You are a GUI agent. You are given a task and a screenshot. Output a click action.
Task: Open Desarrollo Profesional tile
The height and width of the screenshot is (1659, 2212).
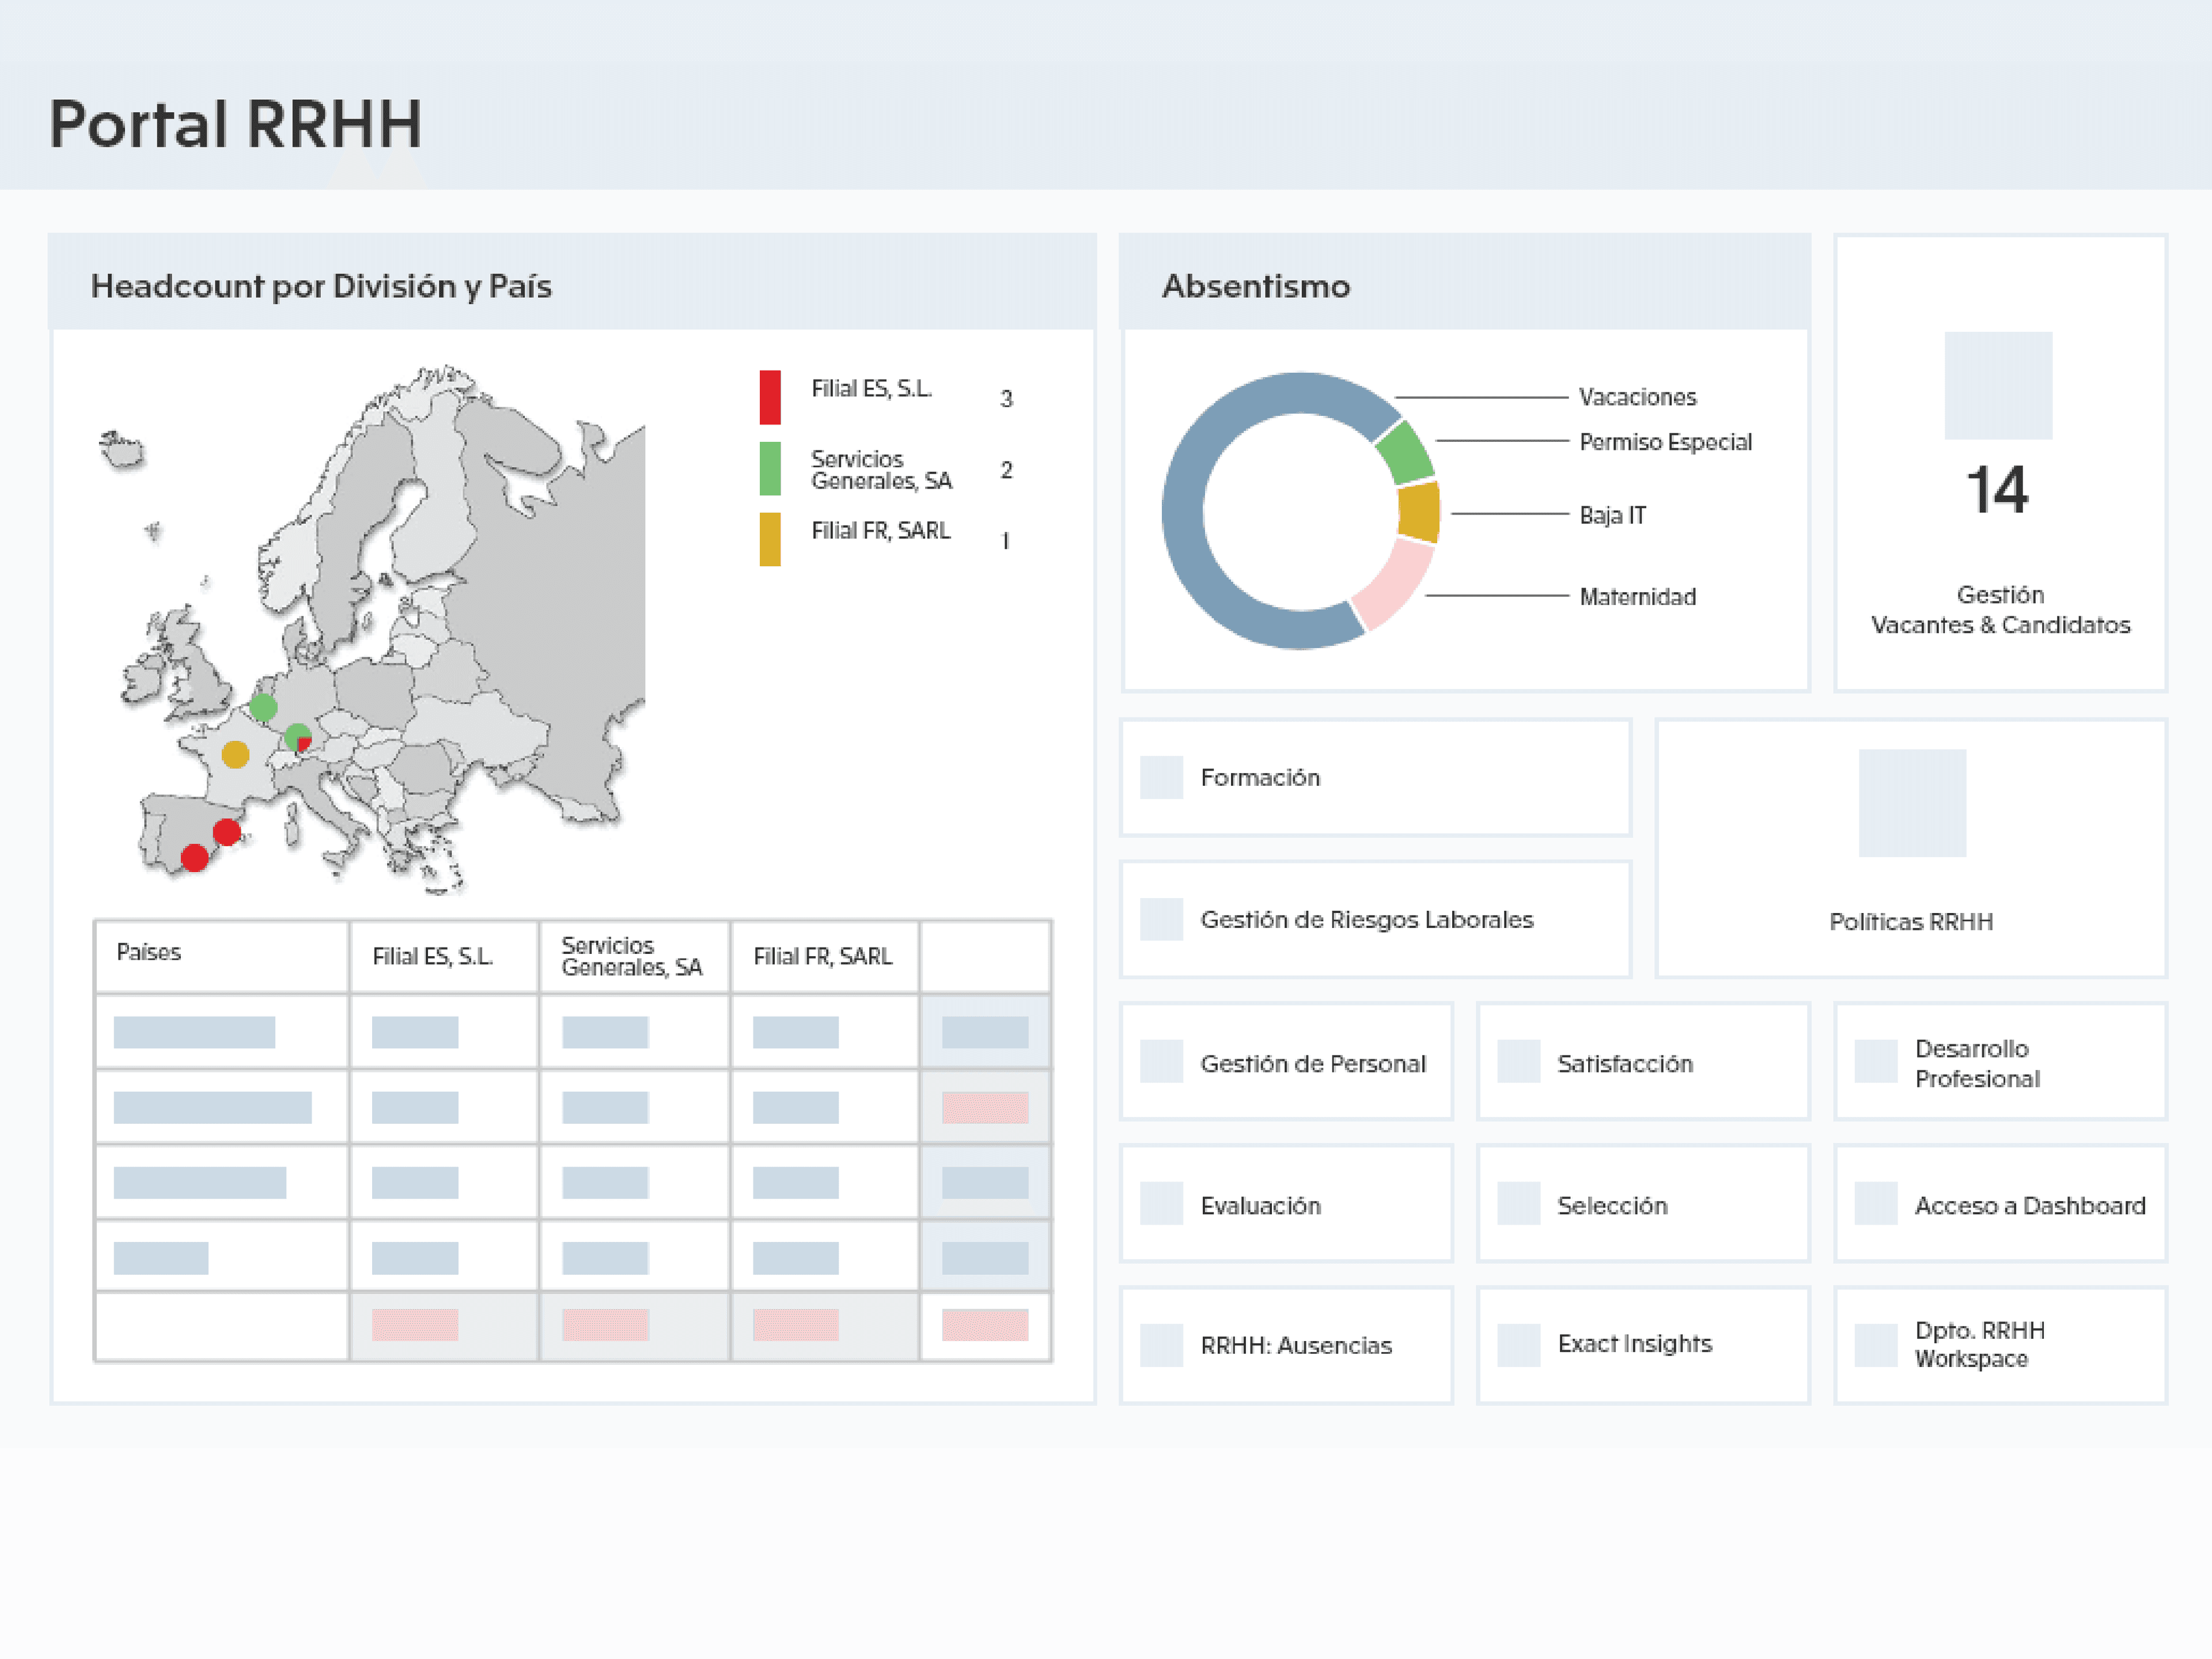[x=1976, y=1064]
